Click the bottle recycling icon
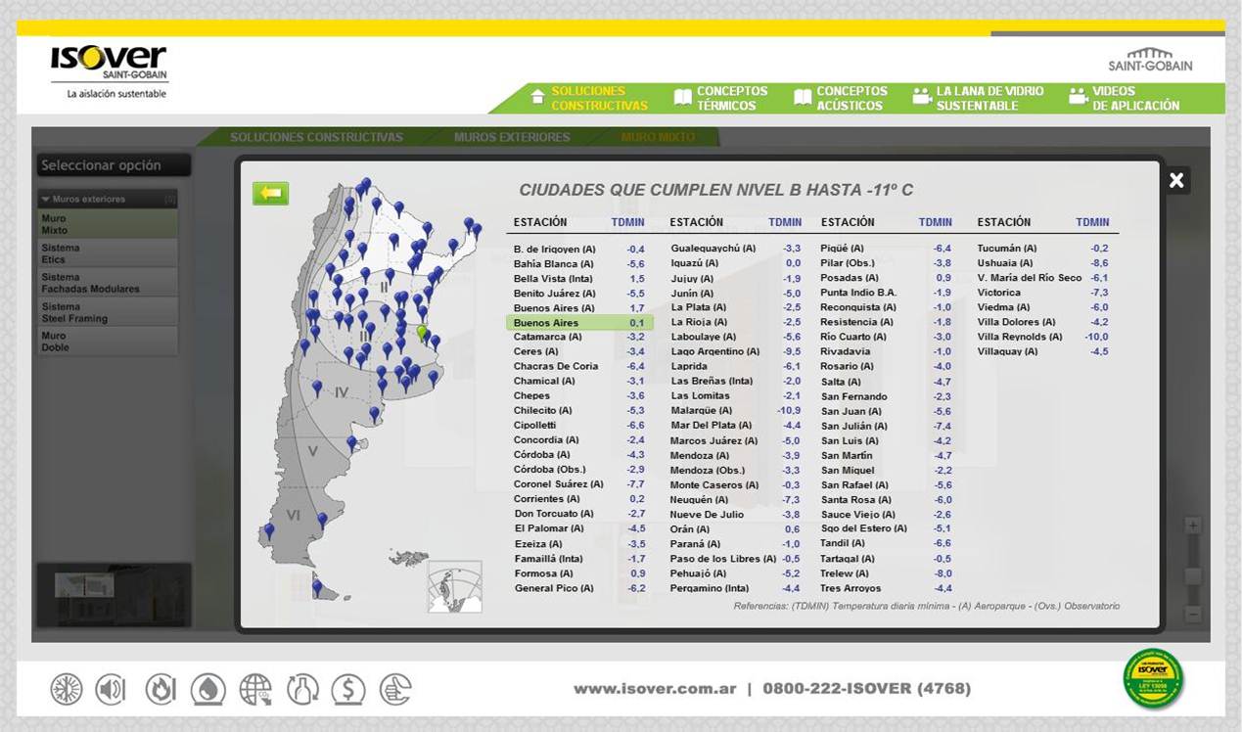Image resolution: width=1242 pixels, height=732 pixels. [302, 690]
